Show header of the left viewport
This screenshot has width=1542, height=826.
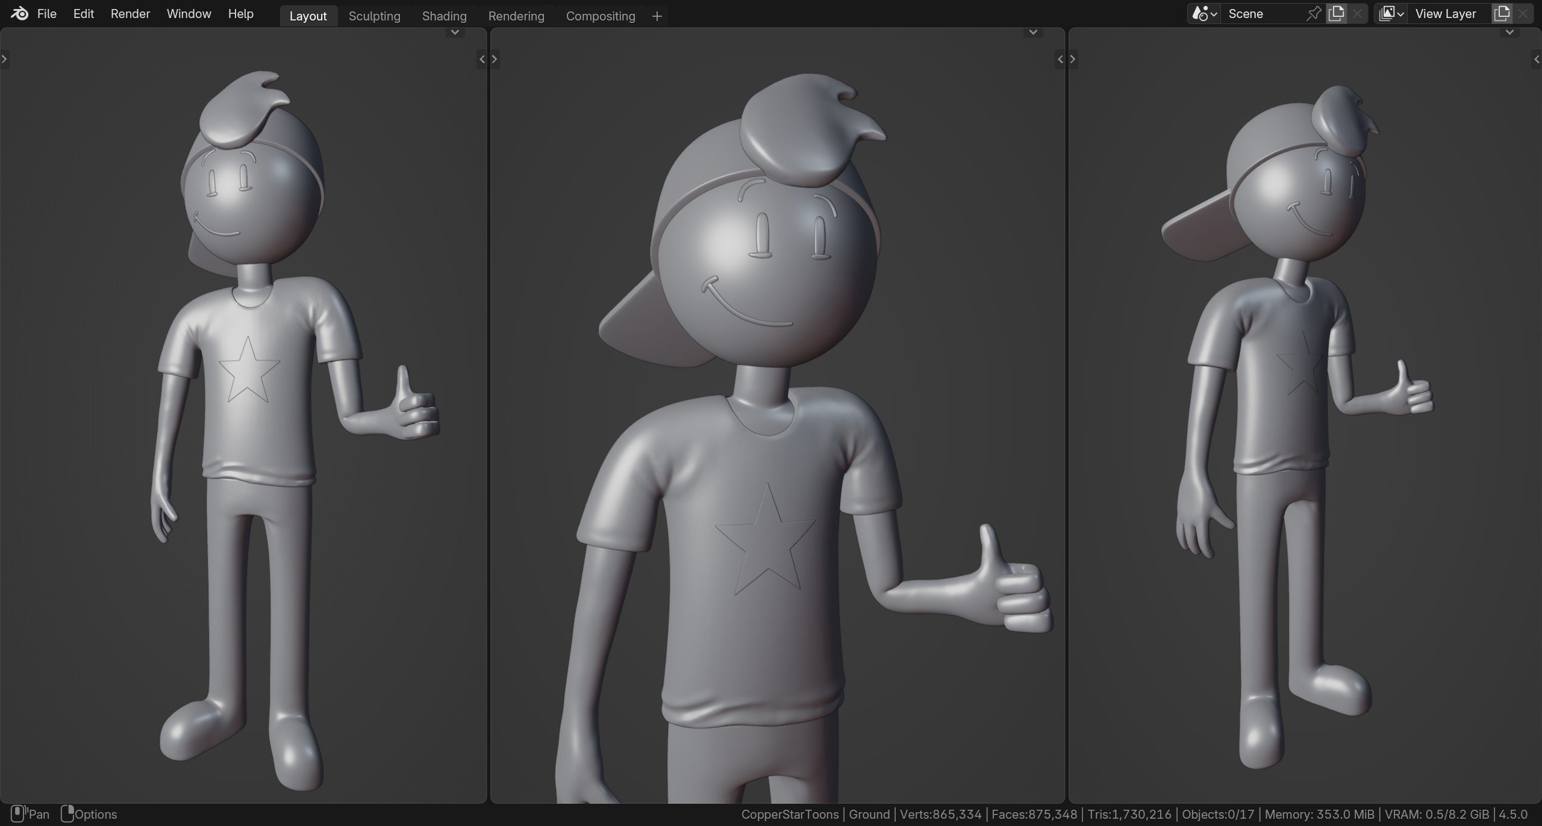(455, 33)
